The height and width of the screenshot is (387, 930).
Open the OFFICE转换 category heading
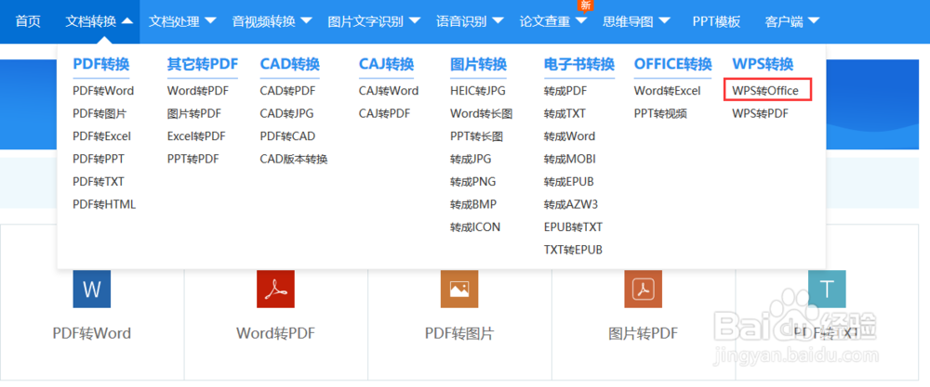coord(672,64)
